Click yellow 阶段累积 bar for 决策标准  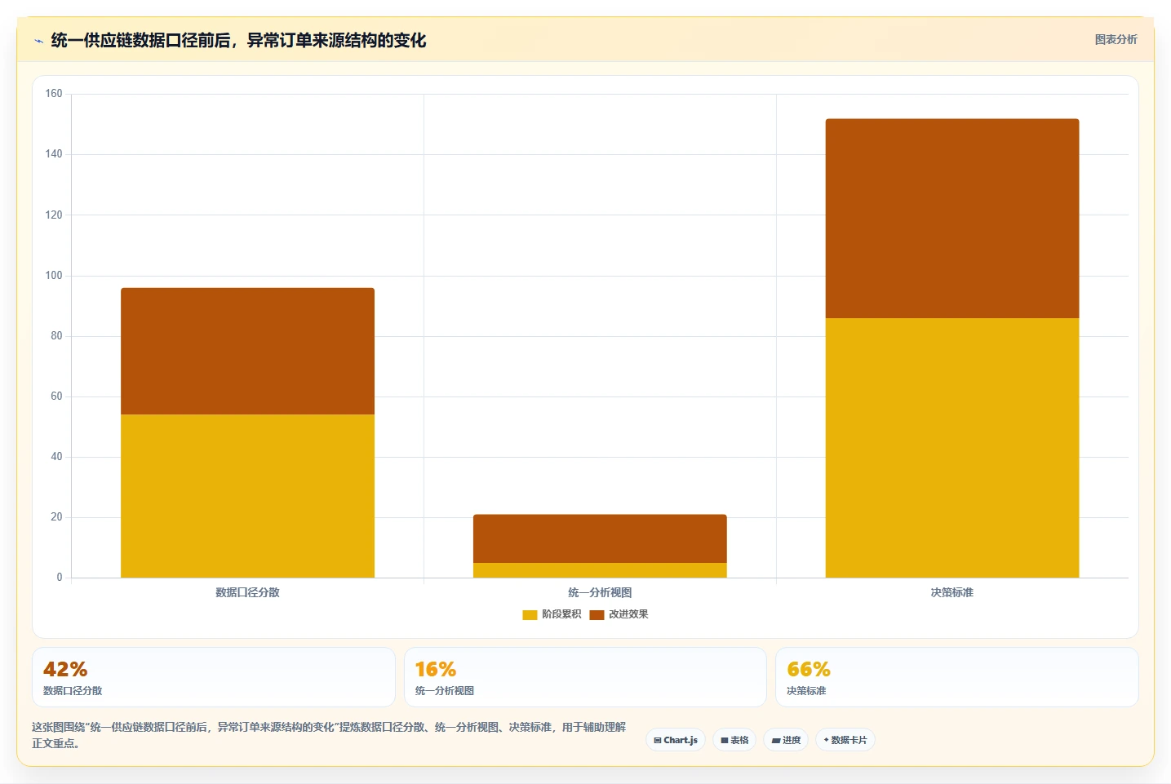pos(952,448)
